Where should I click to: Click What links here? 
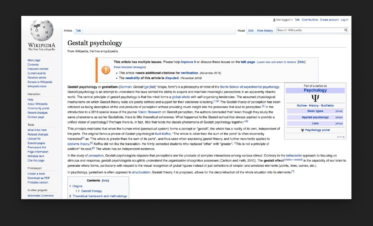[37, 130]
